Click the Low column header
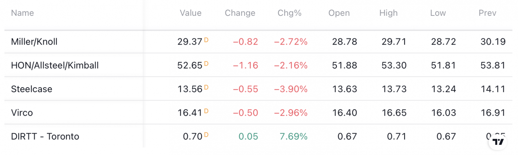 point(438,13)
